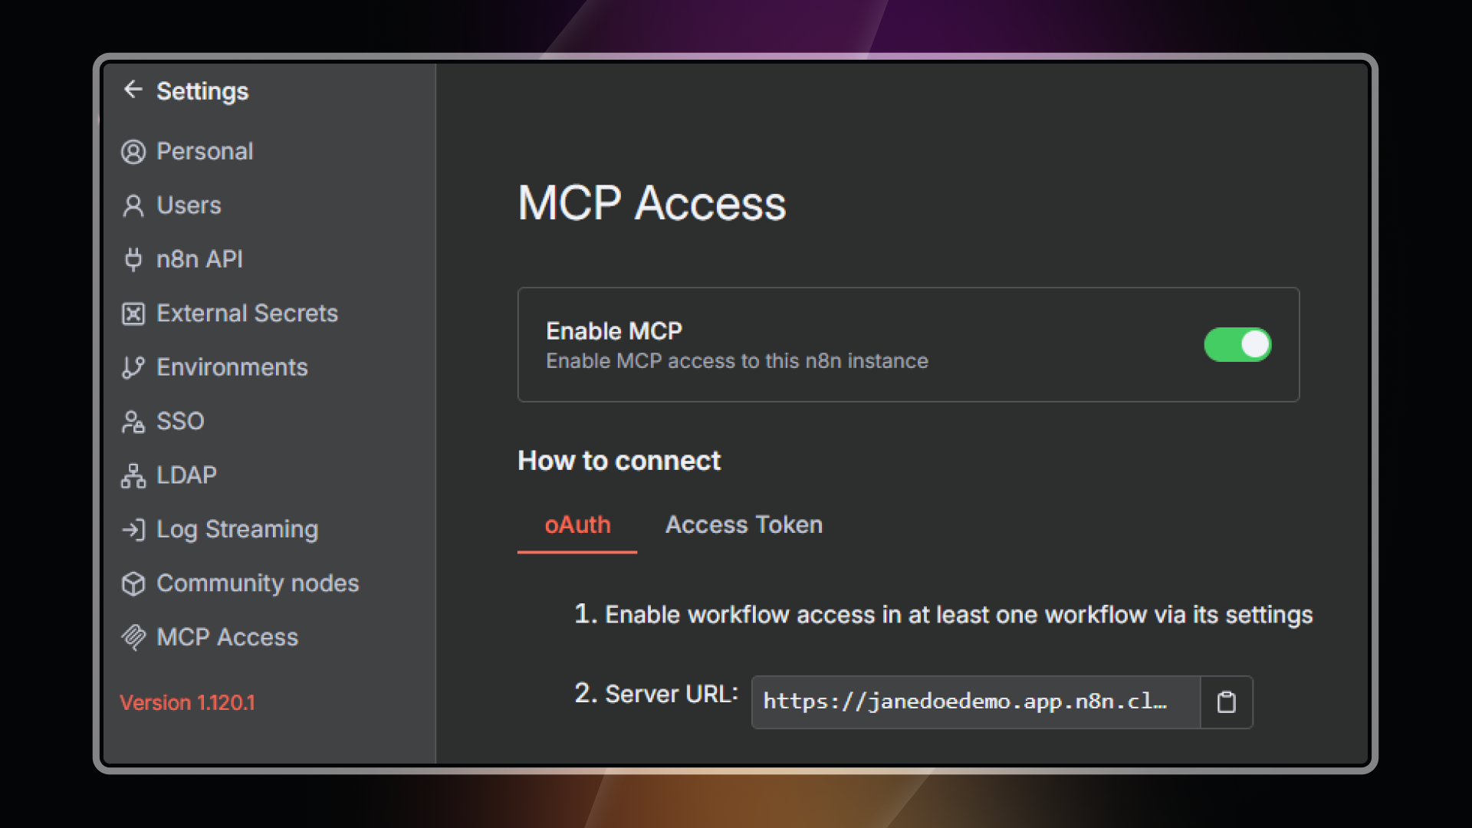
Task: Click the Personal profile icon
Action: tap(133, 152)
